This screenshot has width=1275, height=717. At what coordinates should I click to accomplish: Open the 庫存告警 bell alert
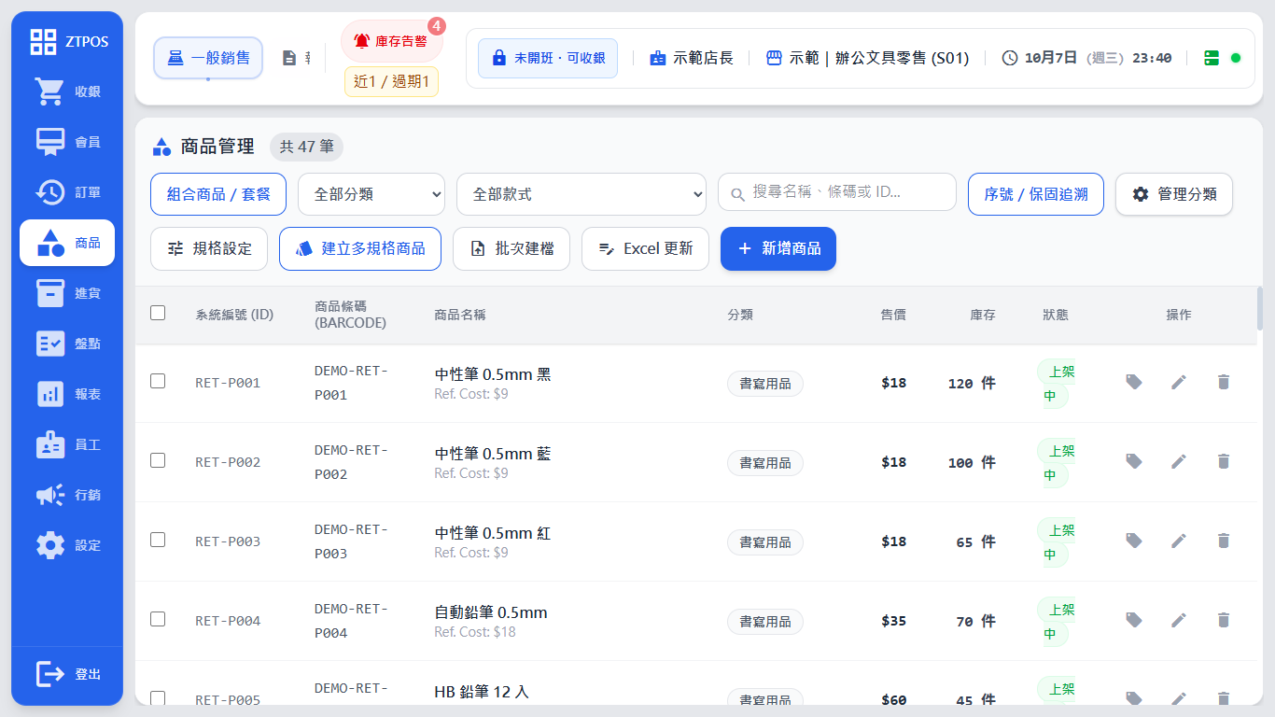coord(391,41)
